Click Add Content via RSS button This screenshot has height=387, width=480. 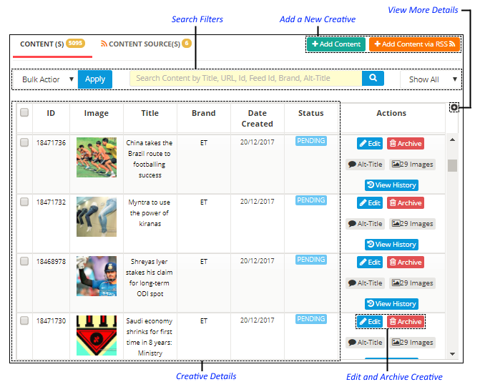[x=414, y=44]
